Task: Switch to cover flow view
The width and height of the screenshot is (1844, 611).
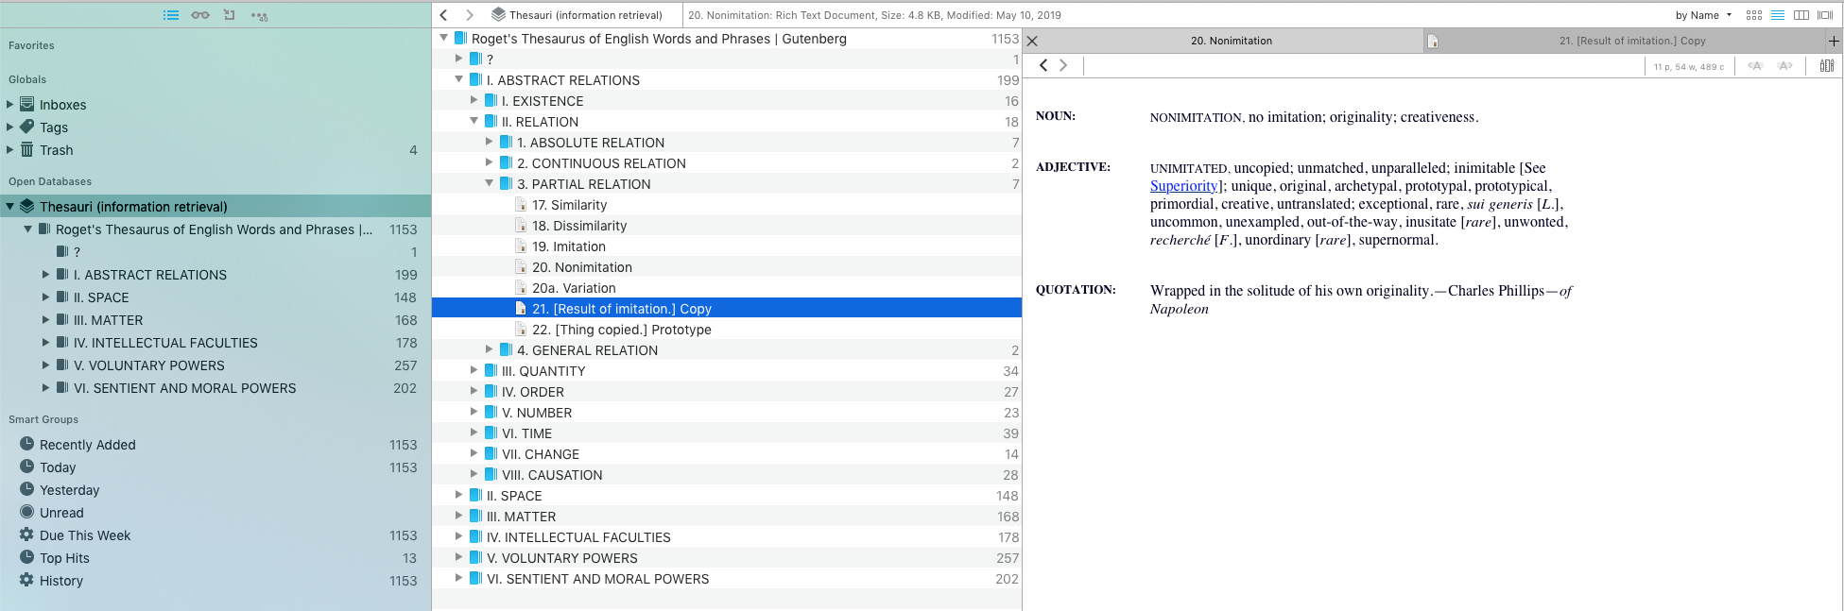Action: (1825, 15)
